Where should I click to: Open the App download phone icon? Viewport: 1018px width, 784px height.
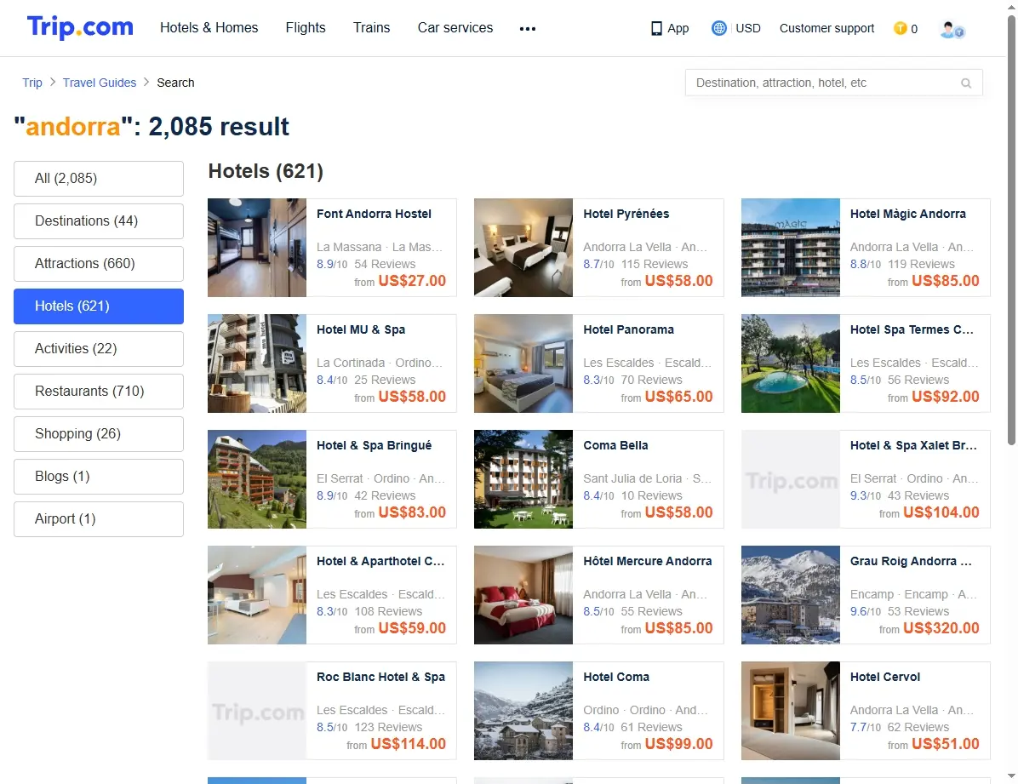[656, 29]
